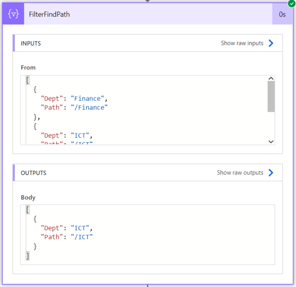Click the From field label
The image size is (296, 287).
pos(28,67)
